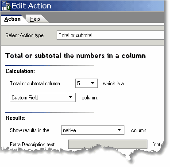This screenshot has height=167, width=170.
Task: Click the Total or subtotal numbers heading
Action: [x=76, y=56]
